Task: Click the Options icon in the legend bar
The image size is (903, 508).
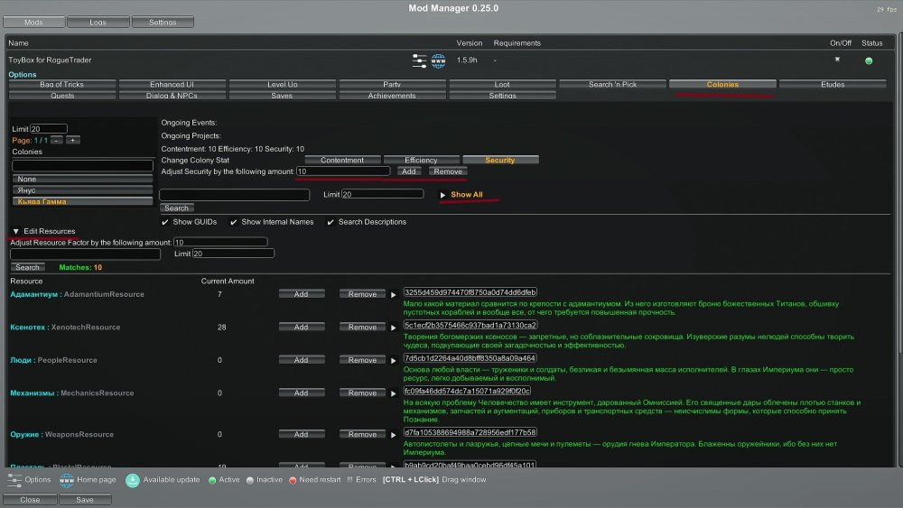Action: coord(14,480)
